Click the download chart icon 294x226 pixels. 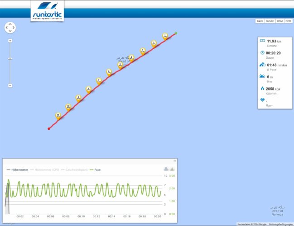coord(172,169)
